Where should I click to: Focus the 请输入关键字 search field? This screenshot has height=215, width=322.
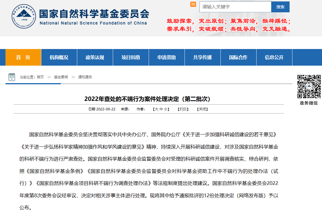tap(235, 7)
